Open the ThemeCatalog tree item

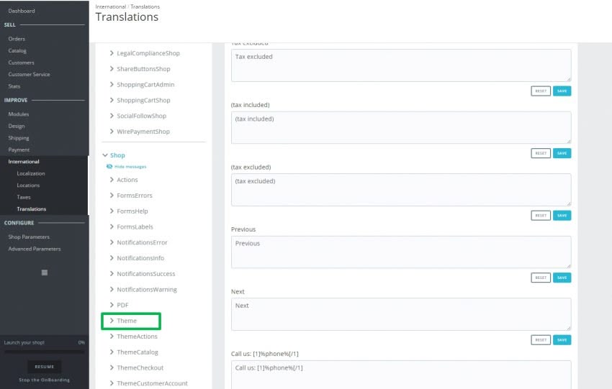(138, 352)
